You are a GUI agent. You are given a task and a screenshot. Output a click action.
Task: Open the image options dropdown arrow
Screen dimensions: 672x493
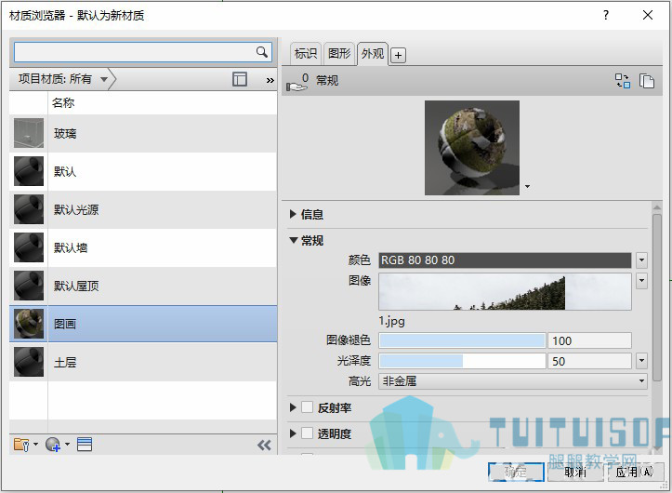(641, 281)
